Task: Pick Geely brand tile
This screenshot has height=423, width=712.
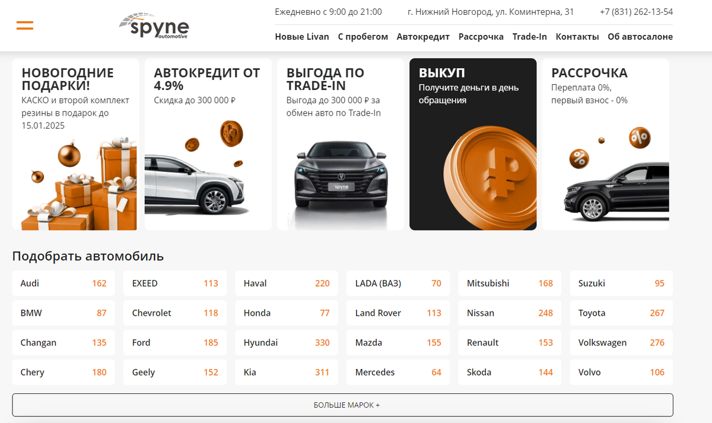Action: [x=175, y=372]
